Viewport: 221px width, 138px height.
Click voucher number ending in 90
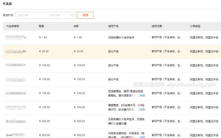click(x=16, y=52)
